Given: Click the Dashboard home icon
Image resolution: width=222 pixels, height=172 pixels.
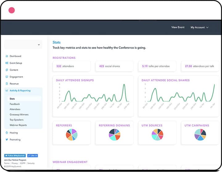Looking at the screenshot, I should point(7,56).
